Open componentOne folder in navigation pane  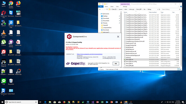[x=107, y=28]
